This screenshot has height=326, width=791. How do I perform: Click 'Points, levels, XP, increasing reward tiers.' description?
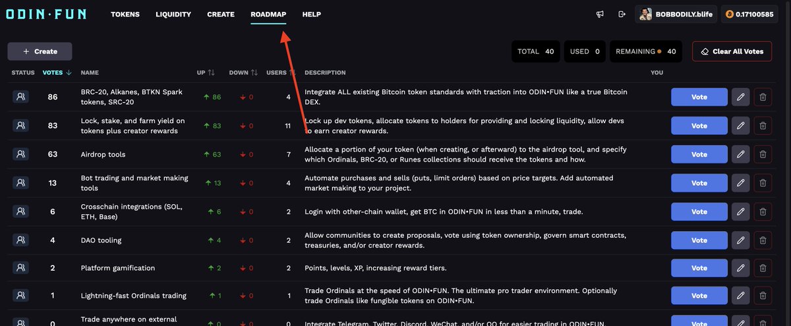(376, 268)
